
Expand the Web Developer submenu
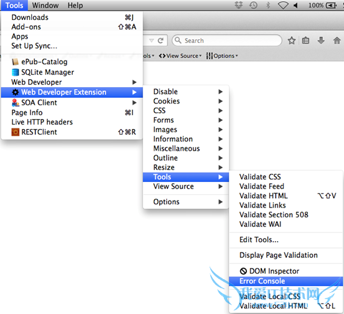pyautogui.click(x=72, y=82)
